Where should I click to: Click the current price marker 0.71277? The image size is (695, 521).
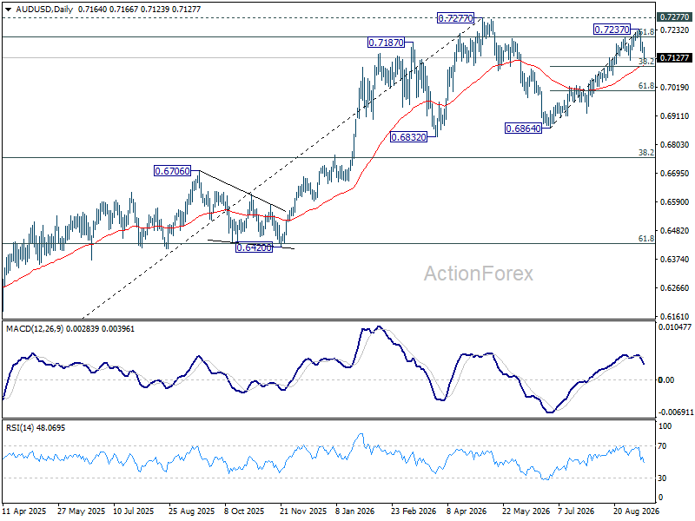pyautogui.click(x=674, y=58)
